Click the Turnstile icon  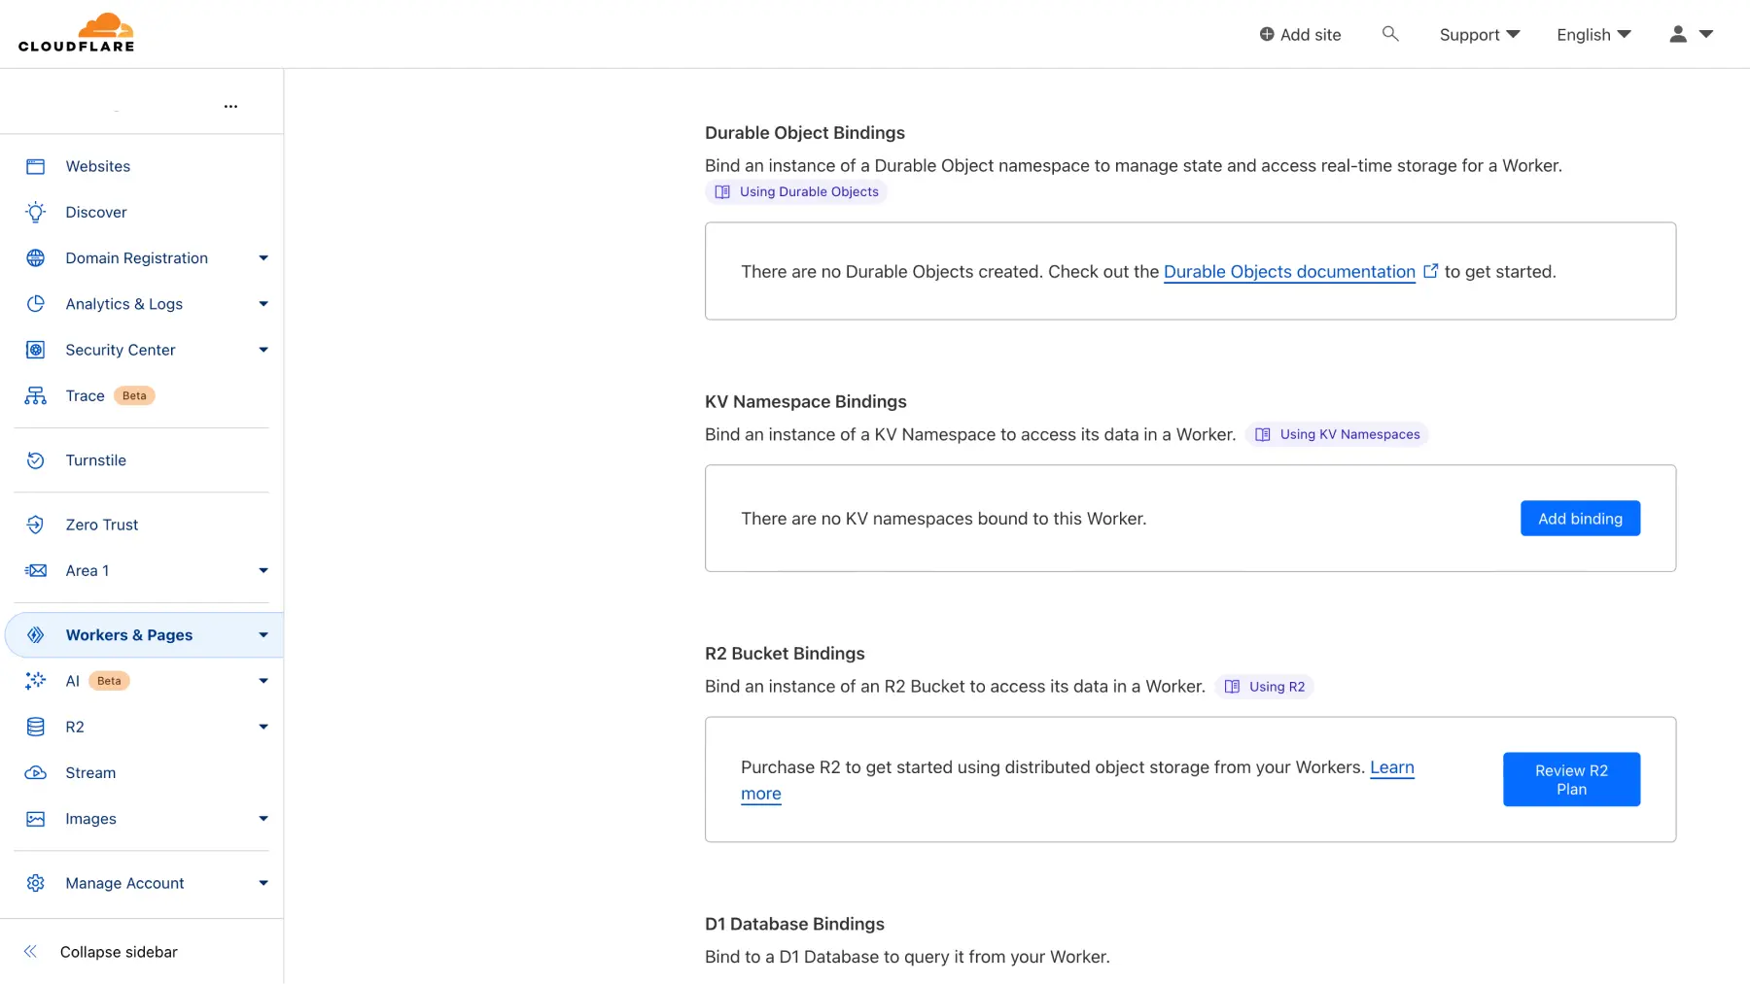(36, 460)
